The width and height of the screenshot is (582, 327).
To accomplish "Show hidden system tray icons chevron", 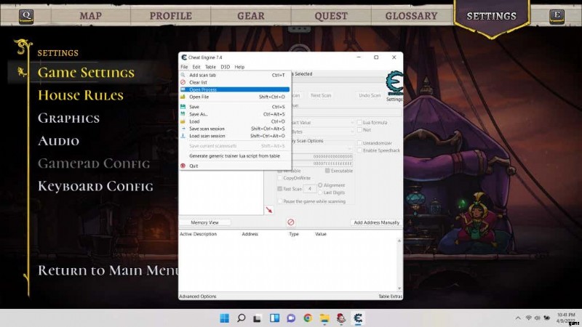I will pos(518,318).
